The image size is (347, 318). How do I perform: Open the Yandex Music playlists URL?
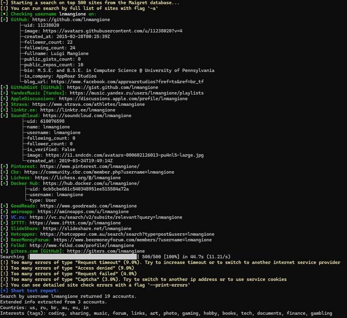(x=136, y=93)
